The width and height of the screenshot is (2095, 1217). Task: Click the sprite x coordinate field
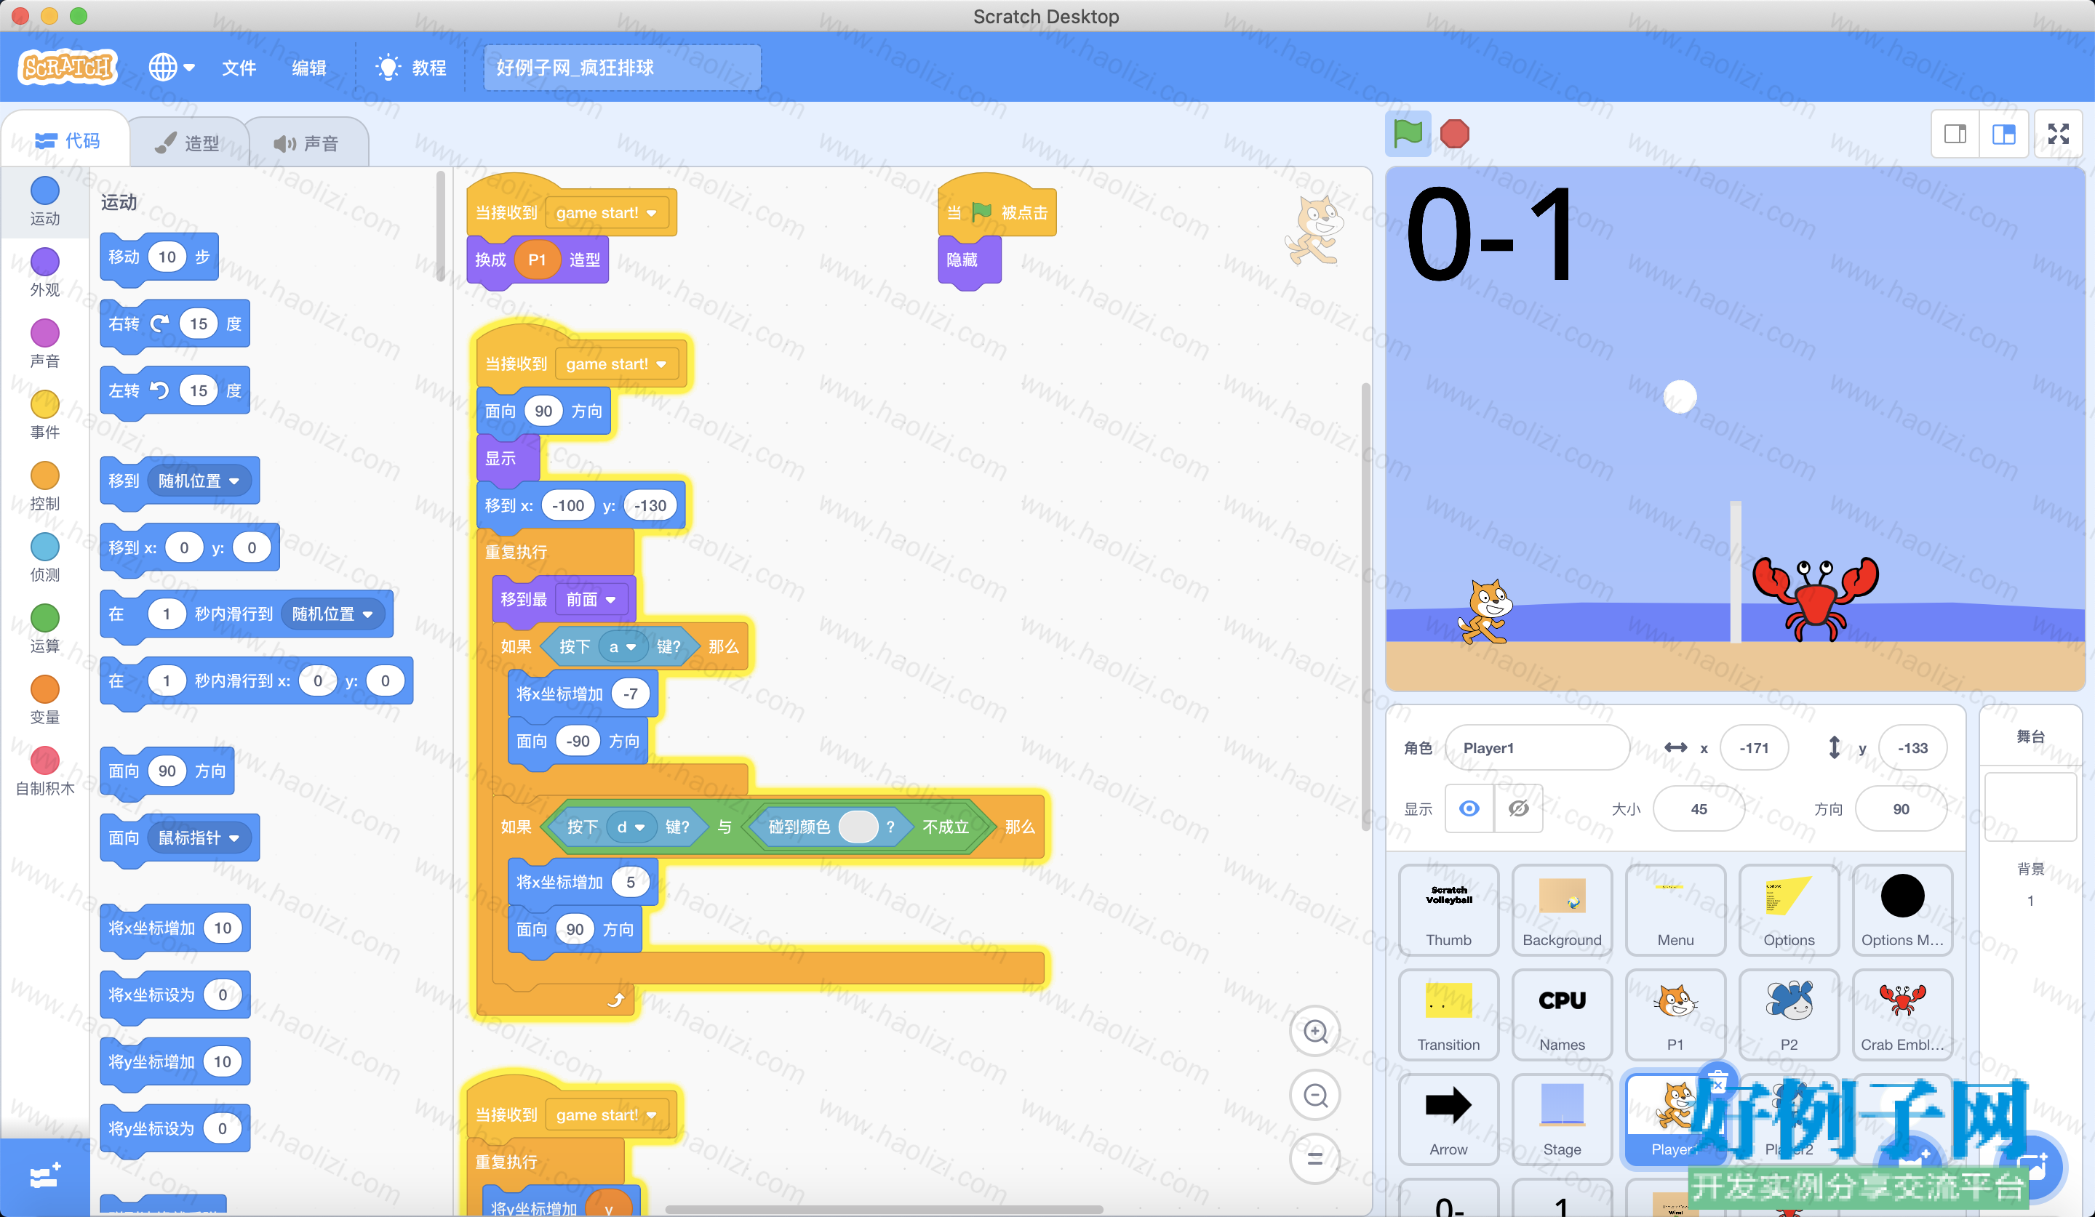click(x=1754, y=747)
